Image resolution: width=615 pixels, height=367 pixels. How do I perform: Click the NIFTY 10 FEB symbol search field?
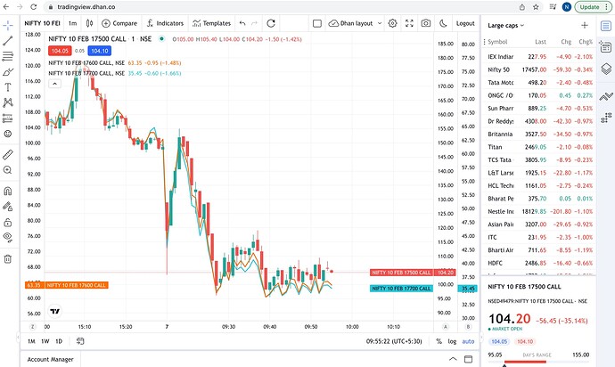click(x=43, y=23)
